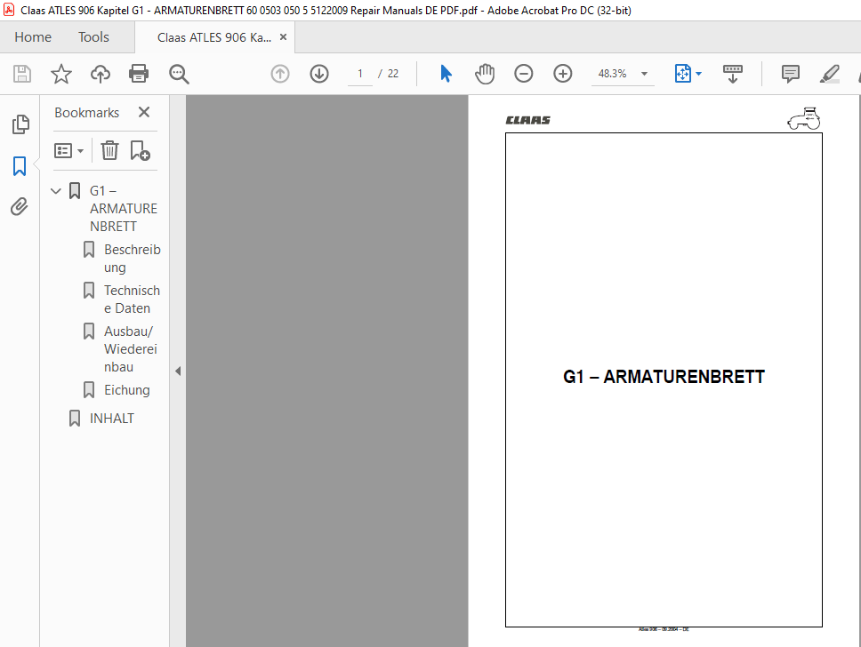Switch to the Home tab

coord(33,36)
